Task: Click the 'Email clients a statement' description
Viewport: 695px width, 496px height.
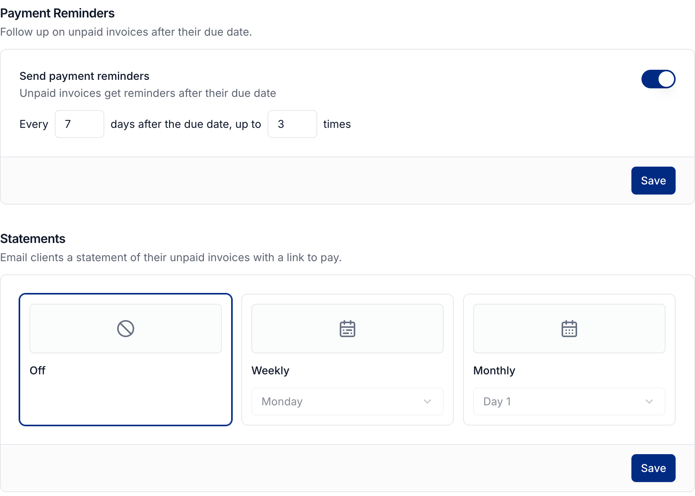Action: pyautogui.click(x=171, y=257)
